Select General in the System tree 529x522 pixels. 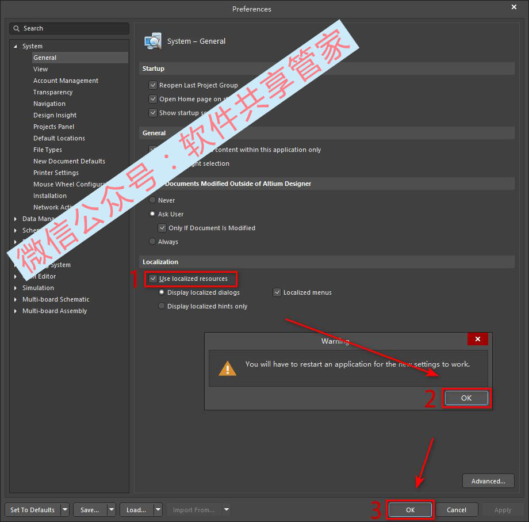(80, 58)
